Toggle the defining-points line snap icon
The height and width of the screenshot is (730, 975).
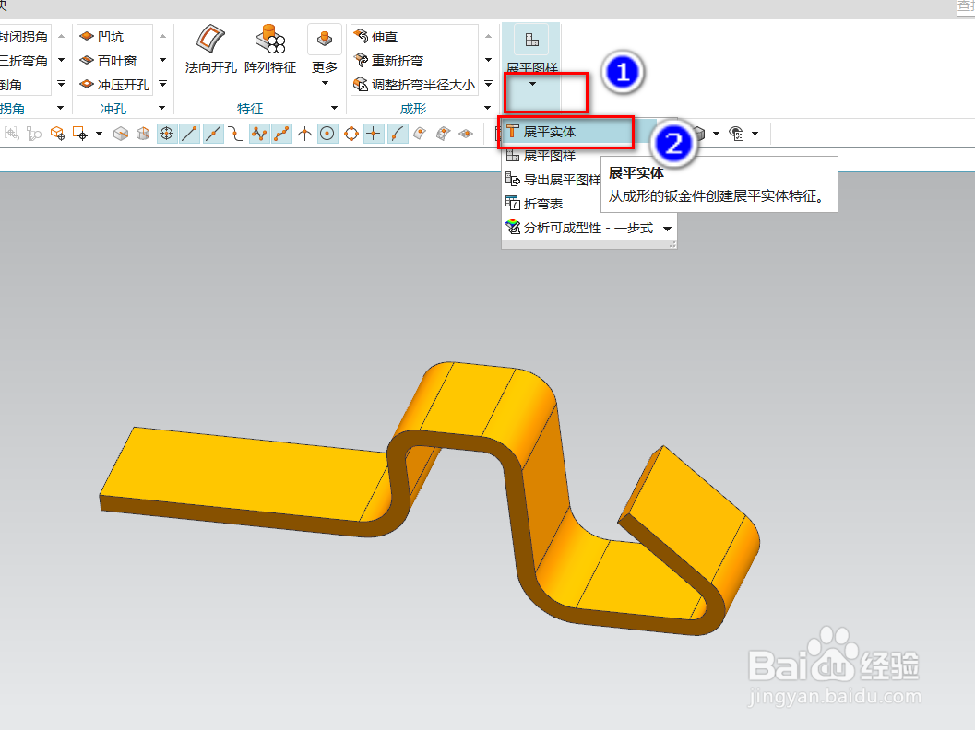tap(281, 134)
